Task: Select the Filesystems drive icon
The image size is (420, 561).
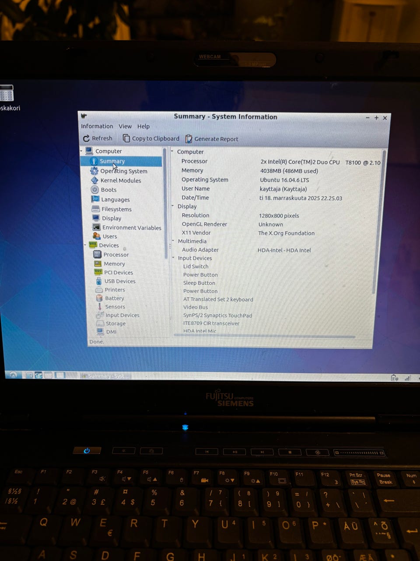Action: [x=96, y=209]
